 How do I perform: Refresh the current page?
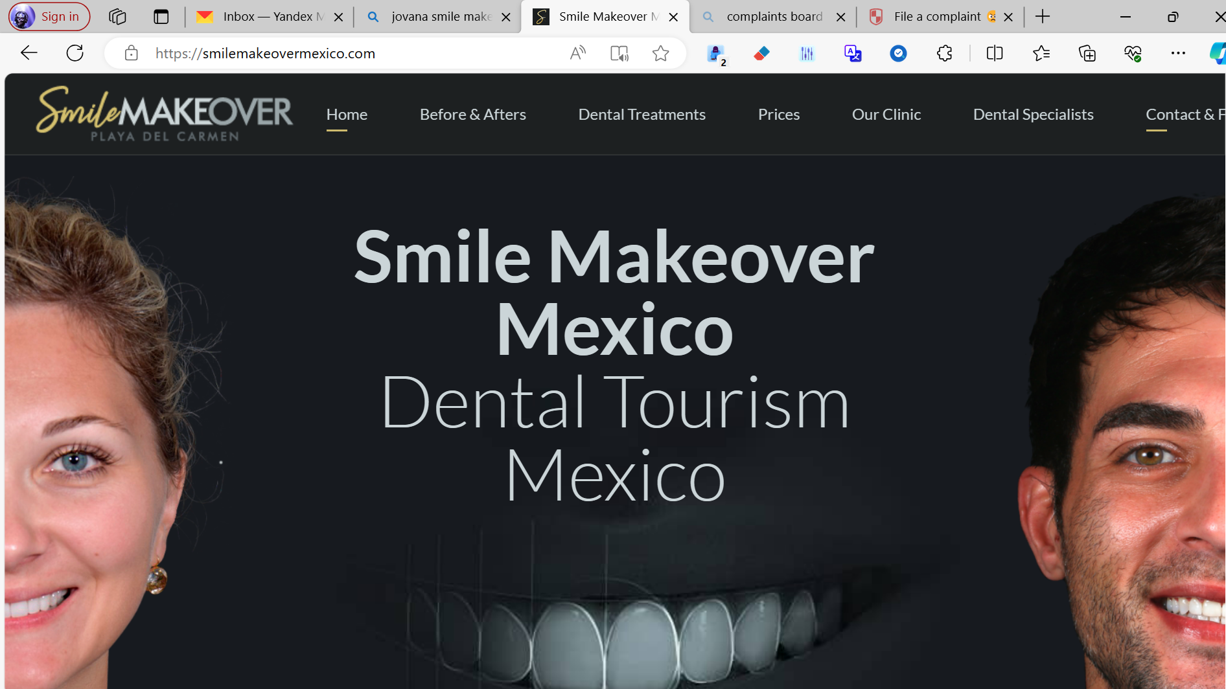[x=75, y=53]
